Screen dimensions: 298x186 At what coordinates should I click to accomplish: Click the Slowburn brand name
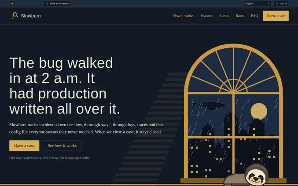pyautogui.click(x=31, y=16)
